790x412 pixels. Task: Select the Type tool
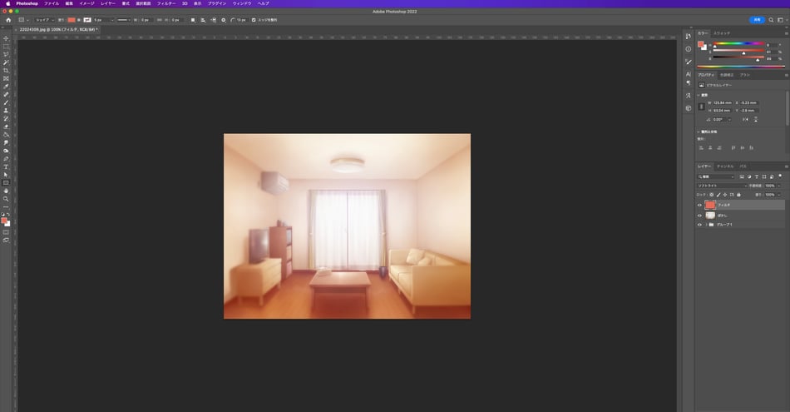[6, 167]
